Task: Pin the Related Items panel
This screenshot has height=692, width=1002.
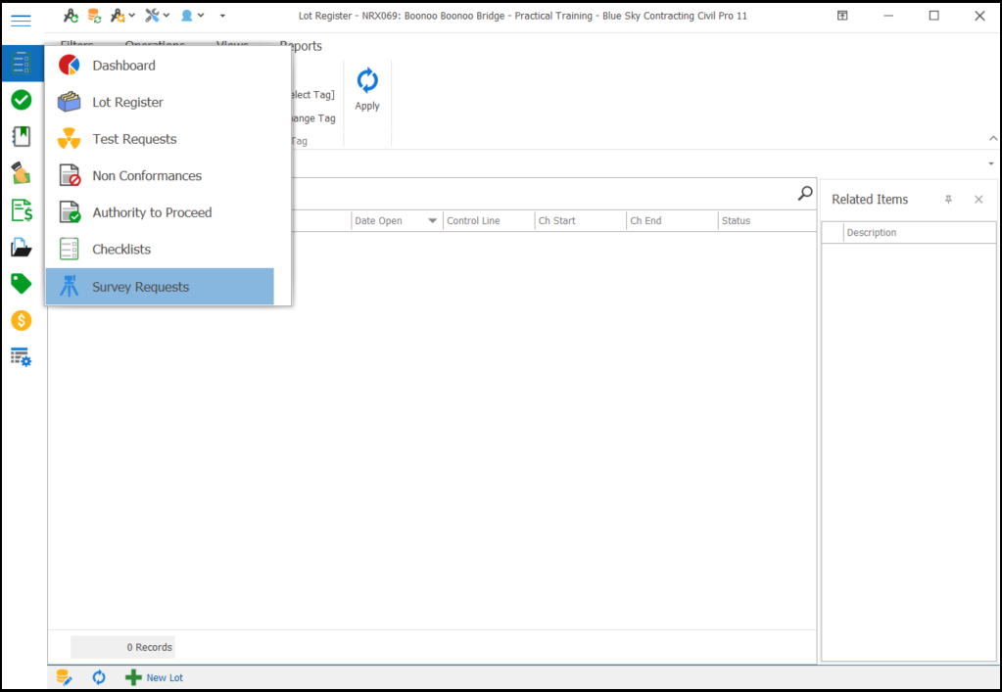Action: [948, 200]
